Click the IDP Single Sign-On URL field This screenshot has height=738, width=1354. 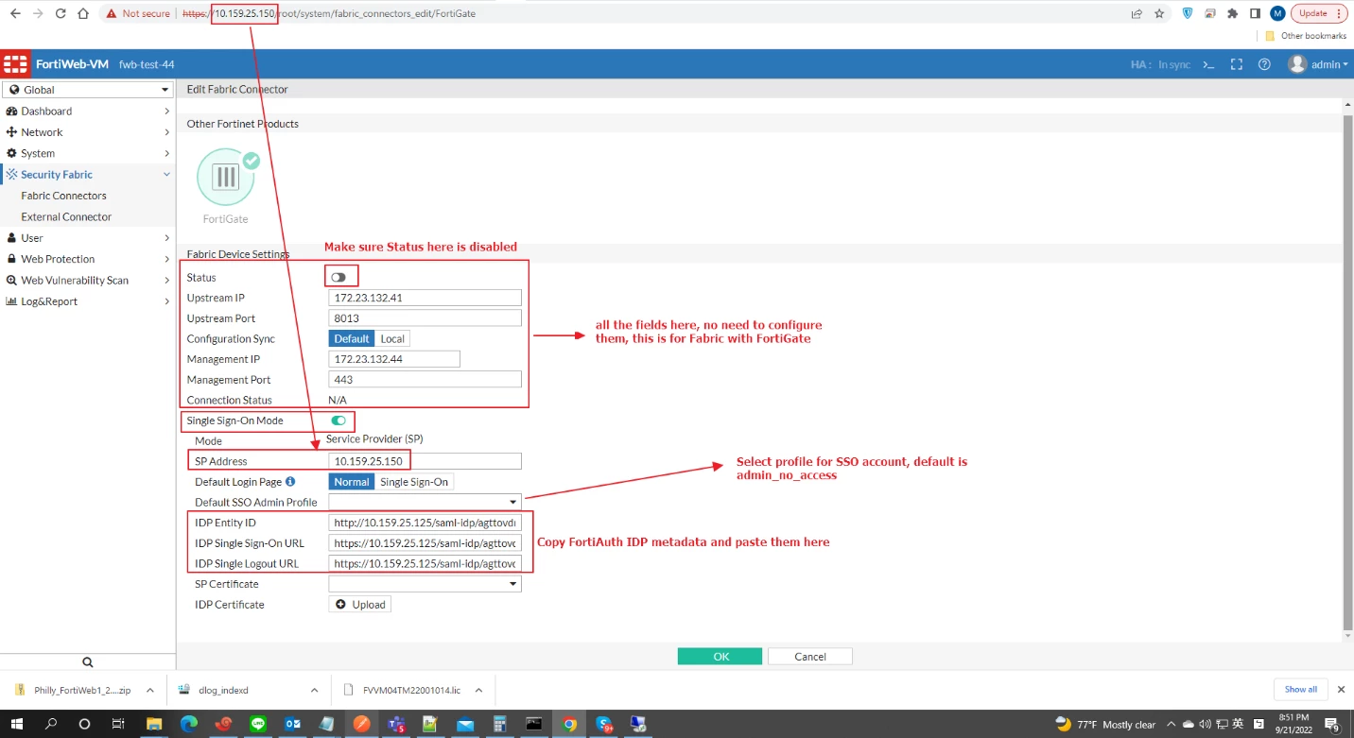(425, 543)
